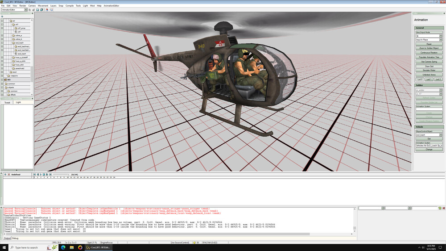This screenshot has width=446, height=251.
Task: Open the ar_soldier dropdown in the Soldier section
Action: click(441, 90)
